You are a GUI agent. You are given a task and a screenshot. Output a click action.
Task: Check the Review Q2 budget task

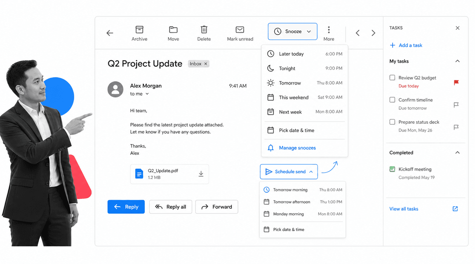(392, 78)
